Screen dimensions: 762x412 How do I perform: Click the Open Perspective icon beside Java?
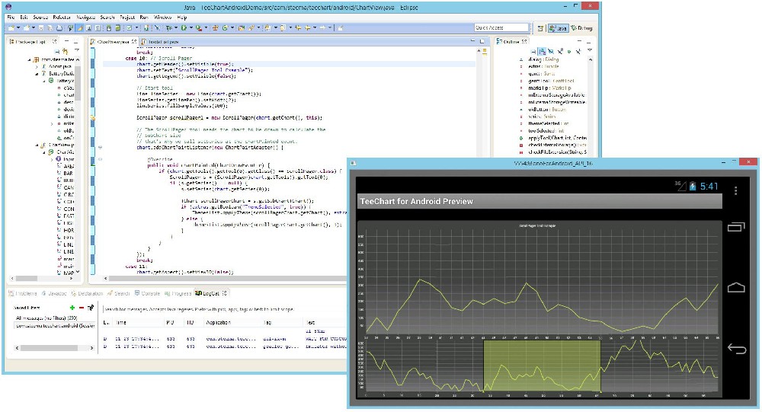(x=539, y=28)
